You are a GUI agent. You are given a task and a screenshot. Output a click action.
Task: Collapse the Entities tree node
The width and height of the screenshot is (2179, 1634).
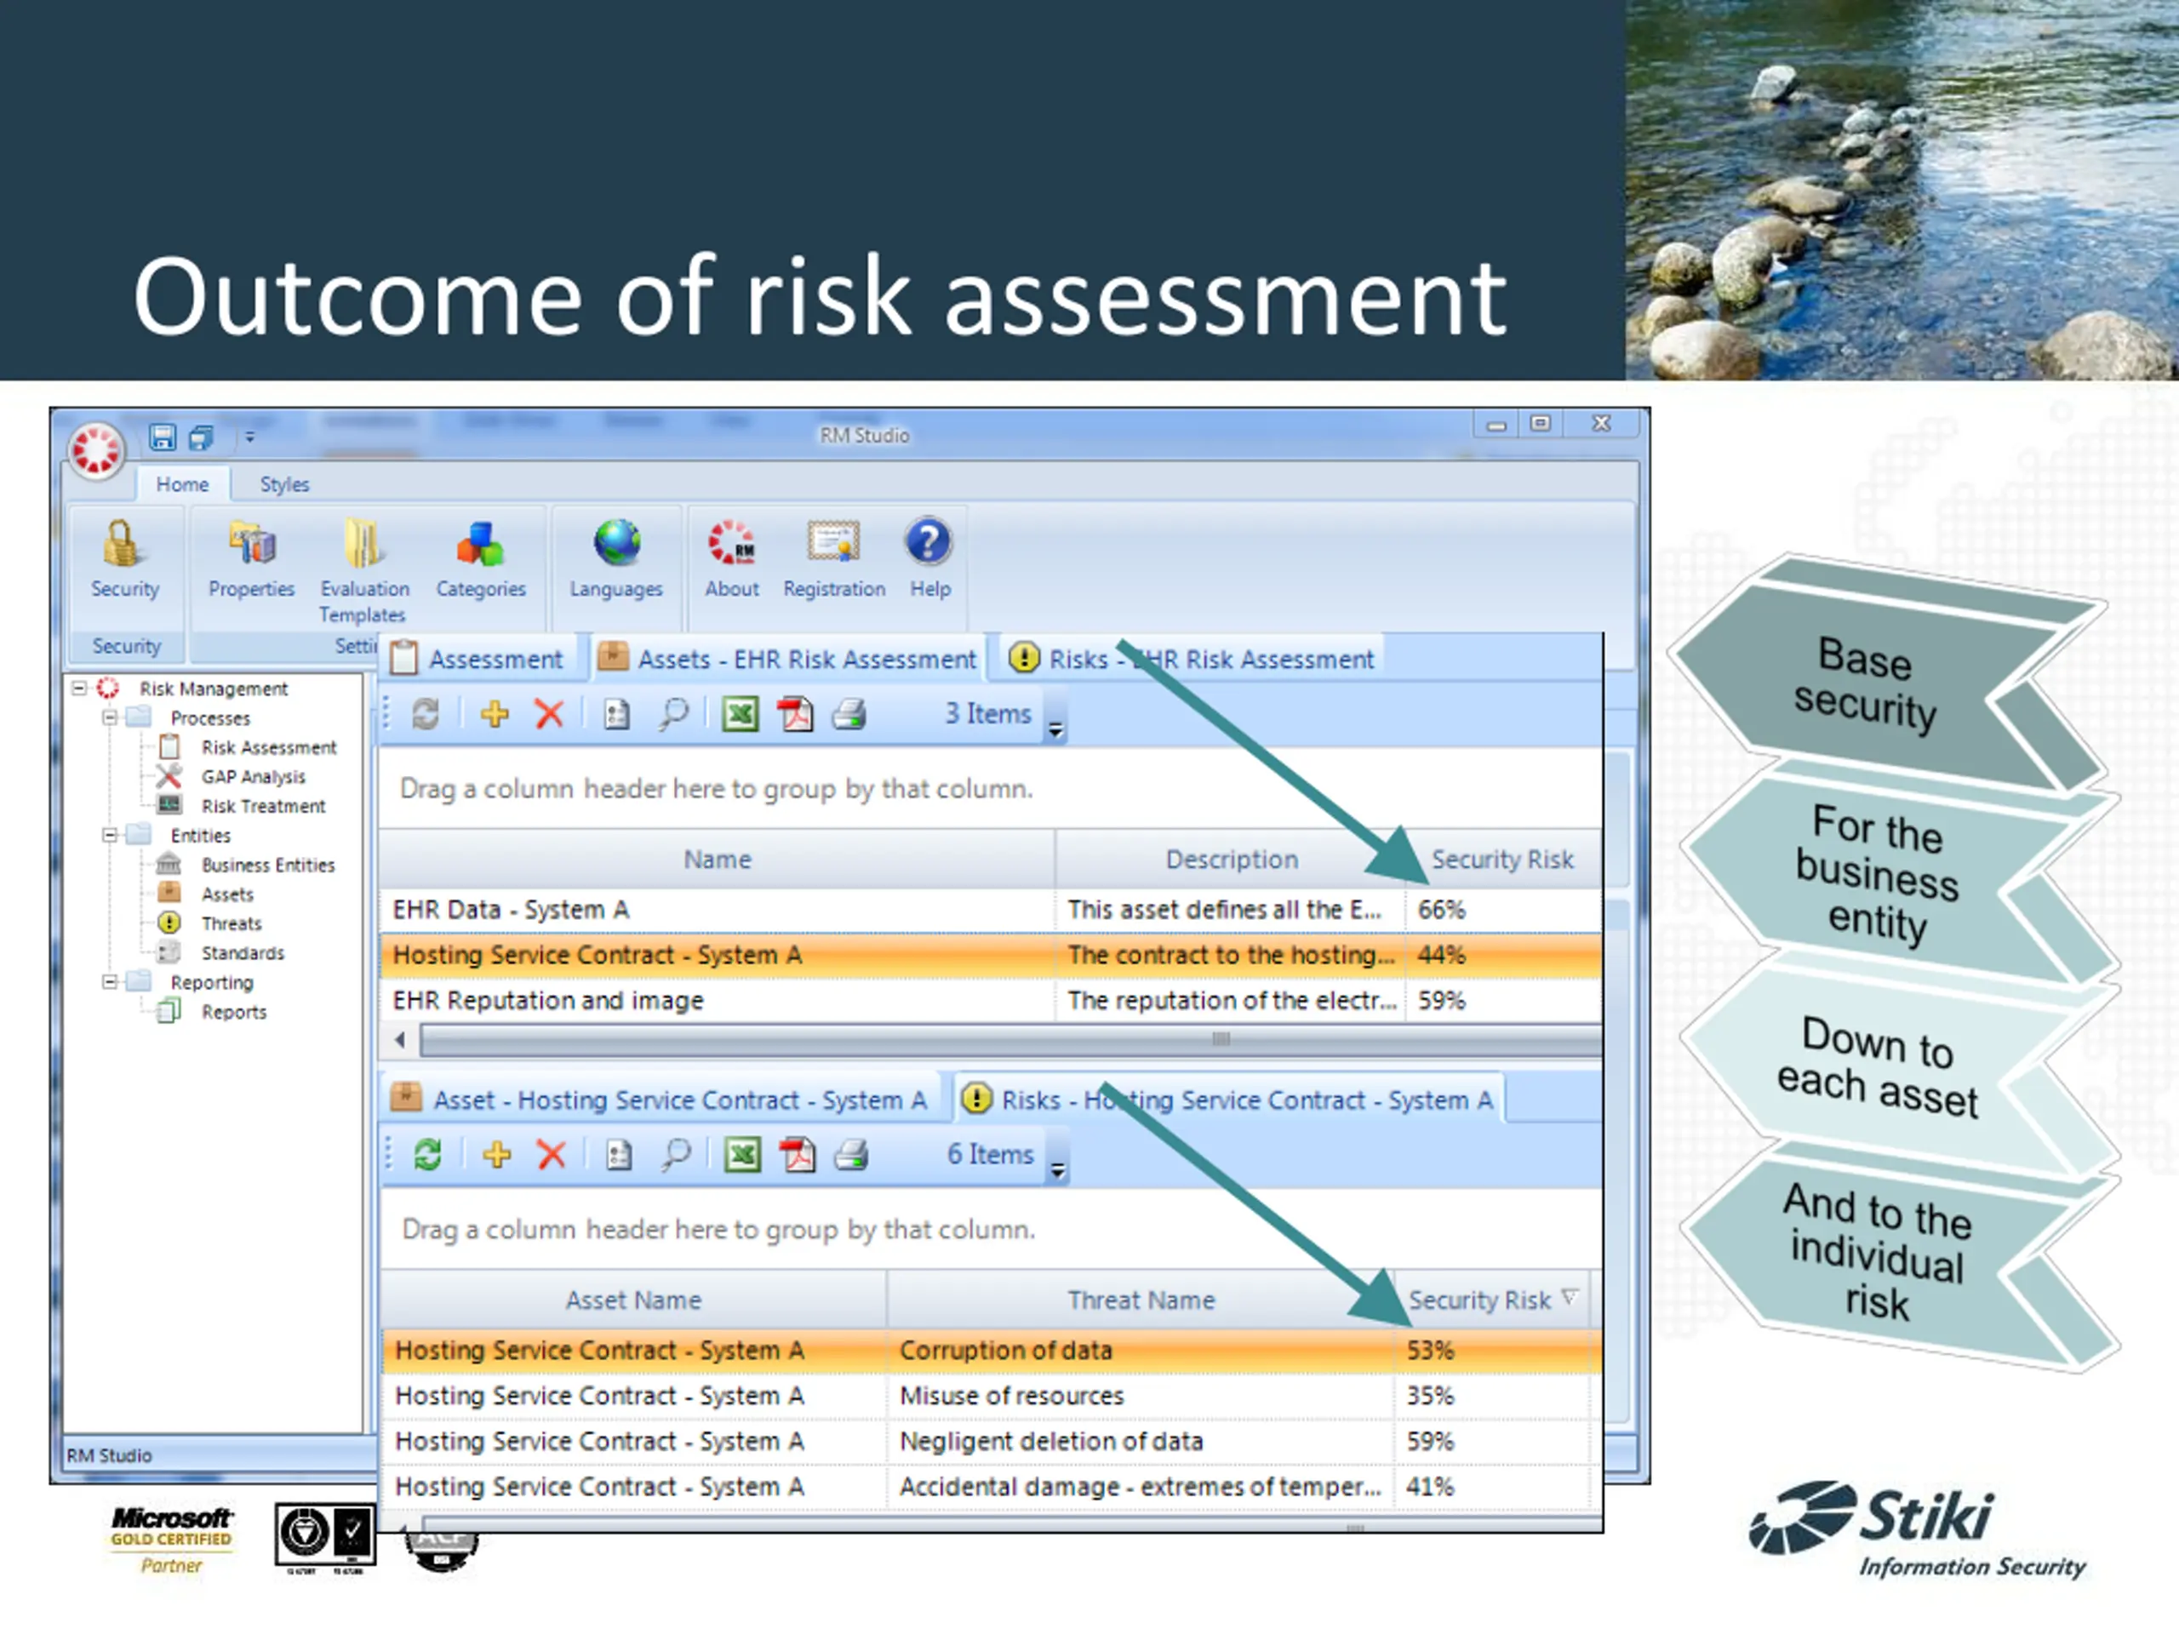(111, 835)
